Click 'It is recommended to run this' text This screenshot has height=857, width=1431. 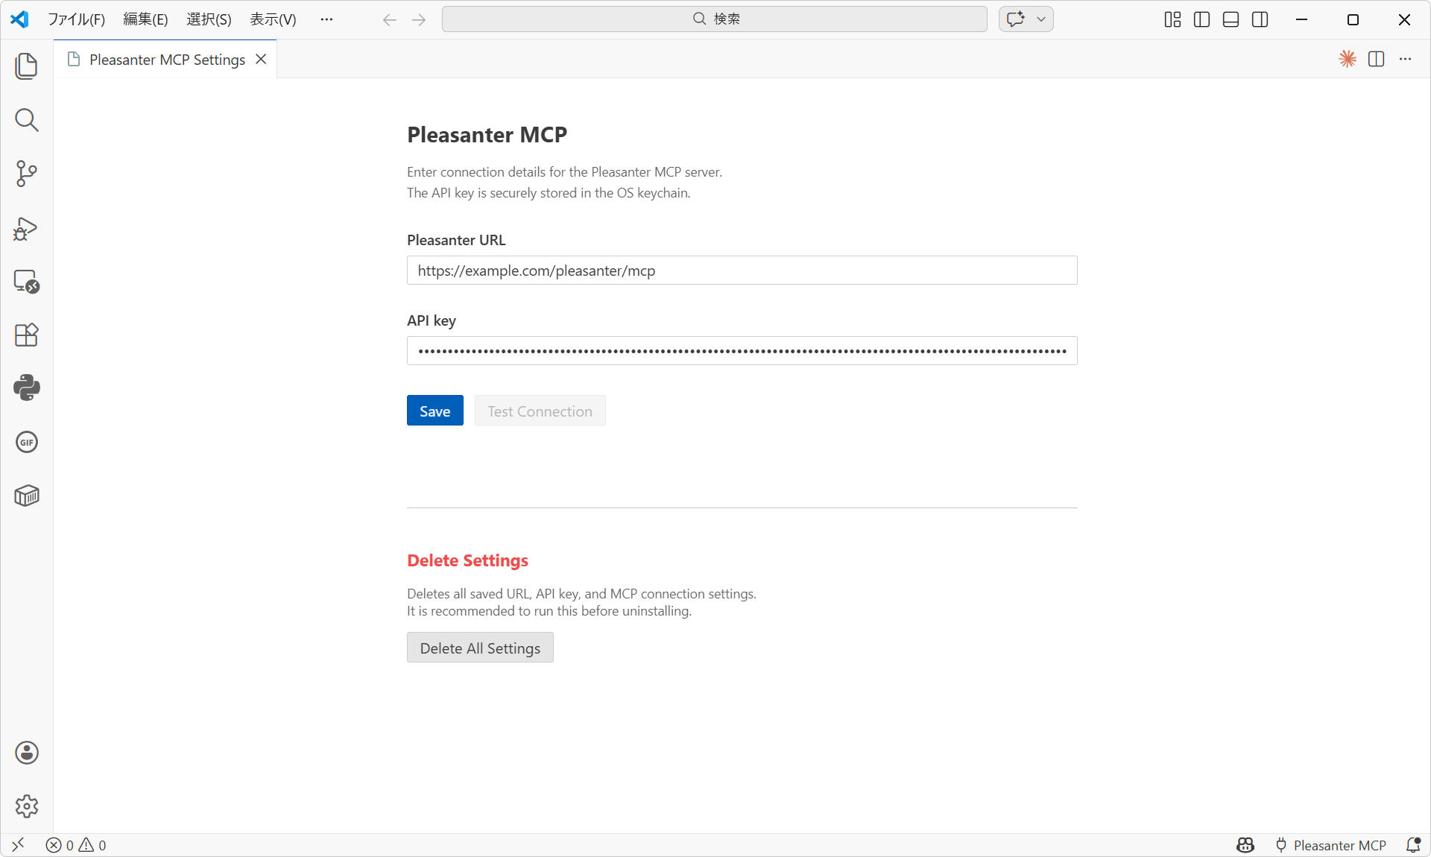coord(549,611)
